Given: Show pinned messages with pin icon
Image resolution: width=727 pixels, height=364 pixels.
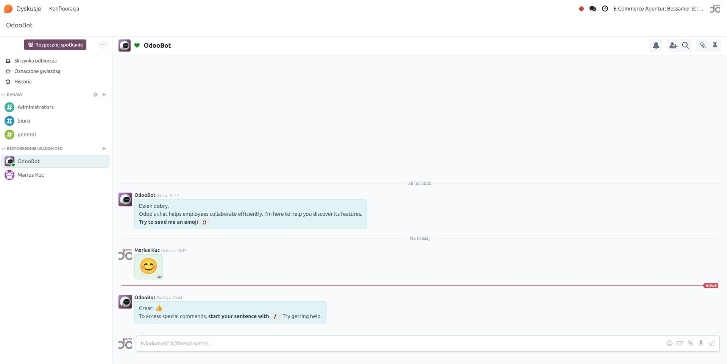Looking at the screenshot, I should coord(715,45).
